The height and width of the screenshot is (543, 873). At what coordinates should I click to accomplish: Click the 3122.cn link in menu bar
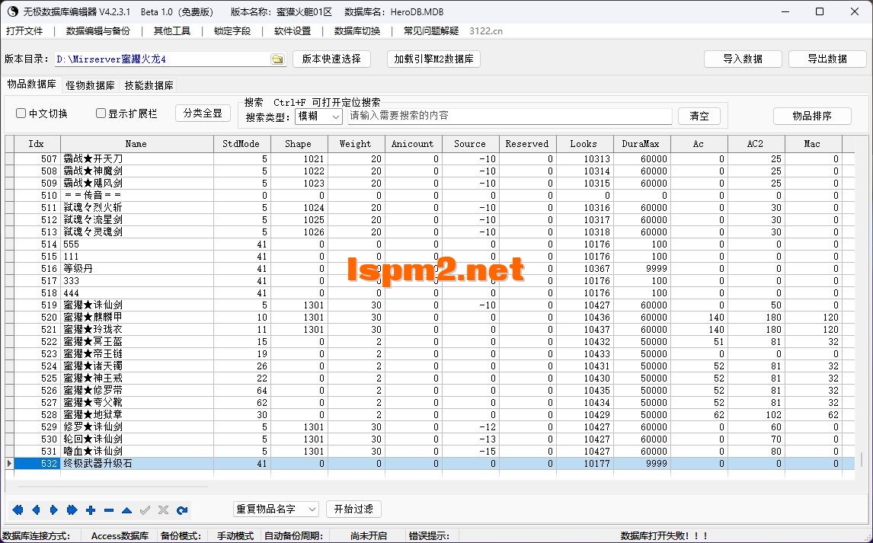[x=486, y=31]
